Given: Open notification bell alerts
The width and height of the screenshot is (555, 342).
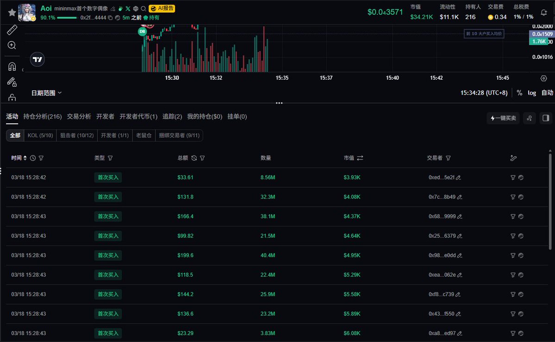Looking at the screenshot, I should (544, 13).
